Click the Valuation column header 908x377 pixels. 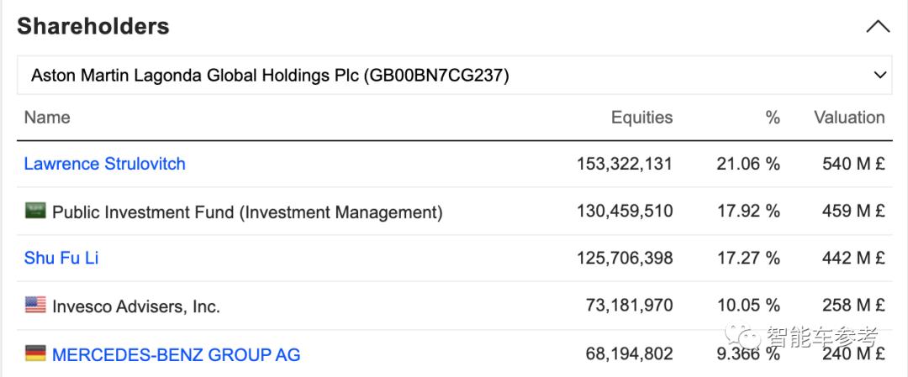[x=849, y=118]
